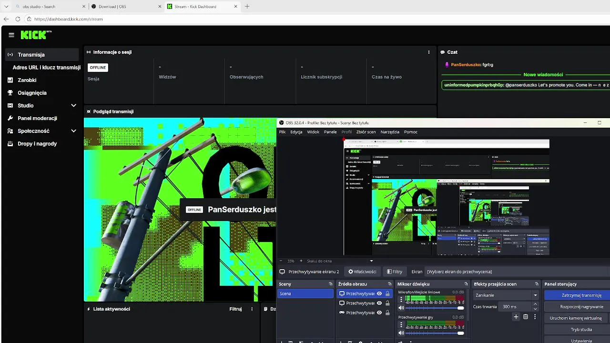Switch to obs studio - Search tab
Image resolution: width=610 pixels, height=343 pixels.
point(50,7)
